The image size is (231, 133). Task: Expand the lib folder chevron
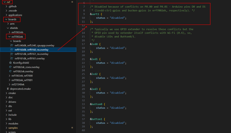6,119
